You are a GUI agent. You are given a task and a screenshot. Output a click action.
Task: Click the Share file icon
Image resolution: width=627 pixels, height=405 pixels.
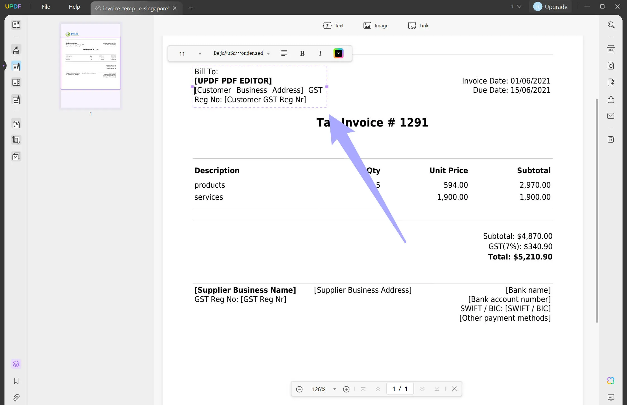[x=611, y=99]
